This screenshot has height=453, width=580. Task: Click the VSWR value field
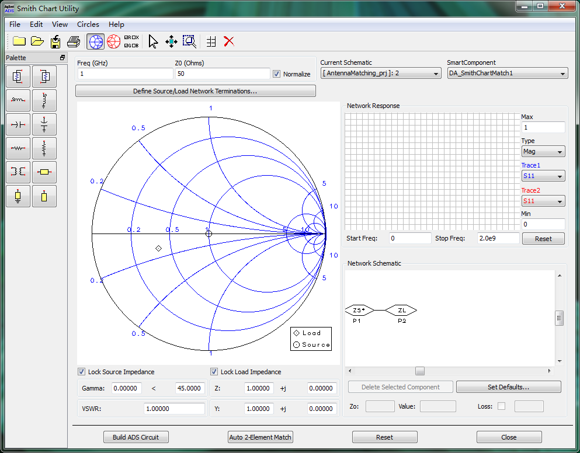pyautogui.click(x=174, y=409)
